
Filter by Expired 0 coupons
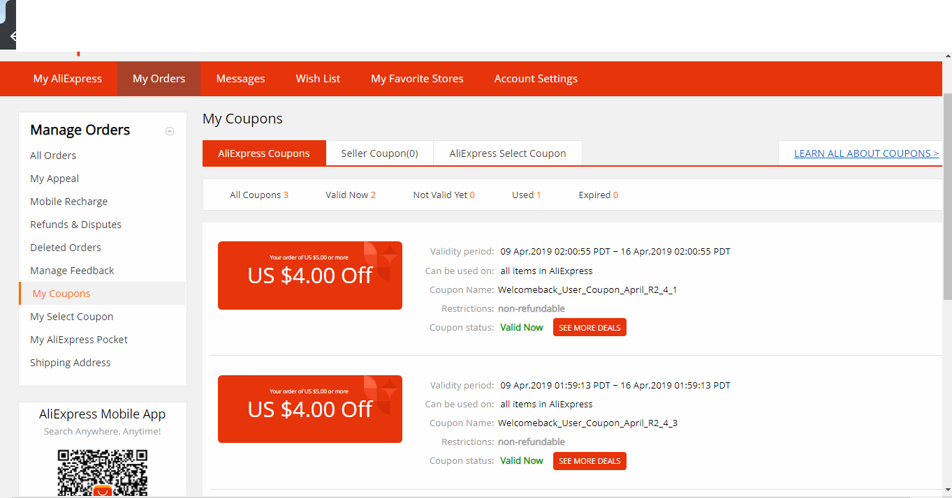tap(599, 195)
